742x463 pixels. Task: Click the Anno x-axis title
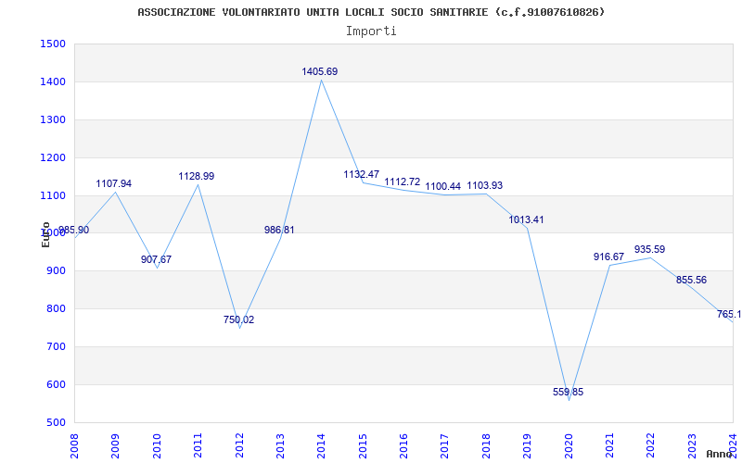coord(718,454)
